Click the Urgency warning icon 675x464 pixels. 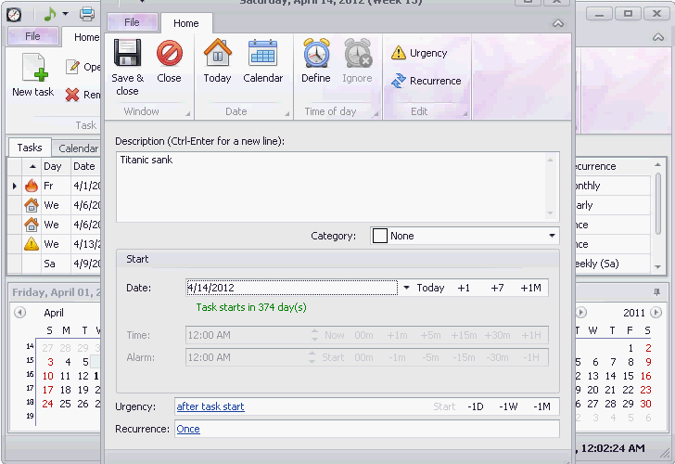pos(399,53)
